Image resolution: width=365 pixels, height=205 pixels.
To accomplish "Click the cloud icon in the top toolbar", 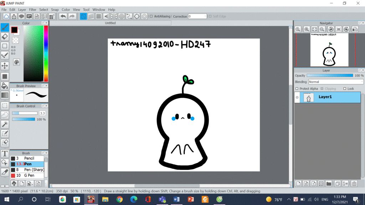I will pos(6,16).
